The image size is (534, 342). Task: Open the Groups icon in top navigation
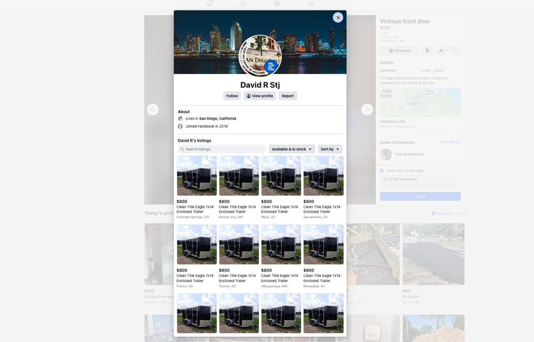pyautogui.click(x=277, y=3)
